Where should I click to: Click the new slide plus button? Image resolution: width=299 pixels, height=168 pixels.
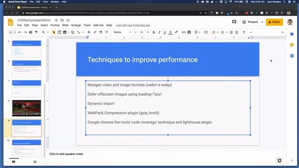pyautogui.click(x=11, y=32)
